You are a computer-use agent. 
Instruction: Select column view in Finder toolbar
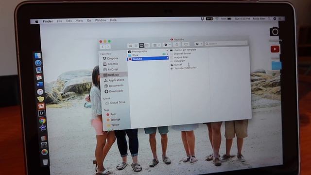pyautogui.click(x=141, y=45)
